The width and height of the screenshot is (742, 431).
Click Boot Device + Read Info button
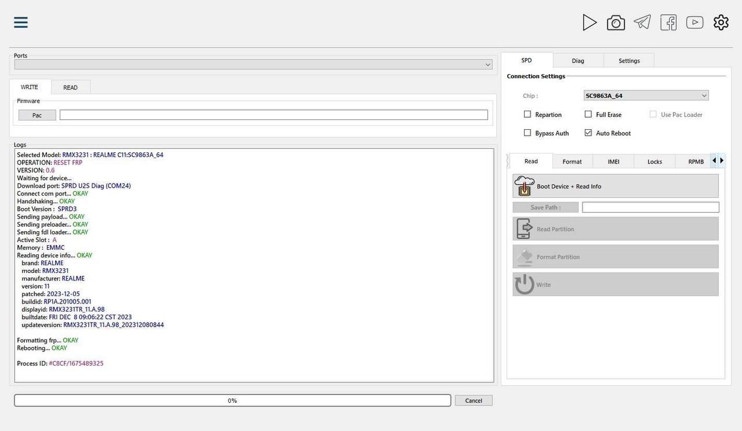pos(616,187)
